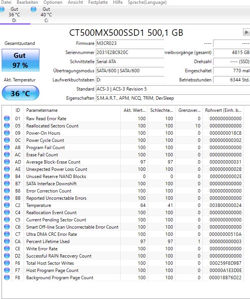Click status icon for Program Fail Count

coord(7,147)
